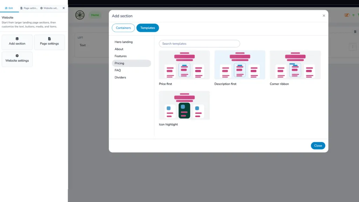Close the Add section dialog via X
Viewport: 359px width, 202px height.
pos(324,15)
